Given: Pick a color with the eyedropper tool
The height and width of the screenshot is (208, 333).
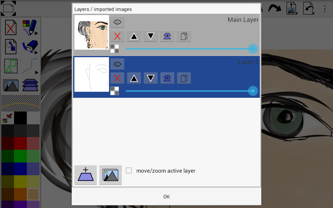Looking at the screenshot, I should 6,118.
